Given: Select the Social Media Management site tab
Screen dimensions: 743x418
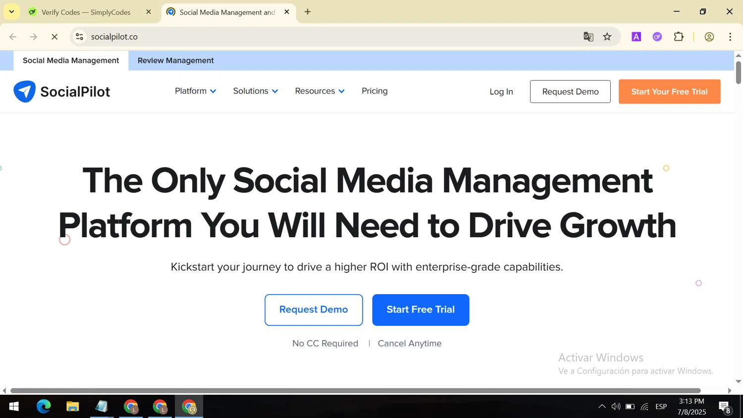Looking at the screenshot, I should pyautogui.click(x=71, y=60).
